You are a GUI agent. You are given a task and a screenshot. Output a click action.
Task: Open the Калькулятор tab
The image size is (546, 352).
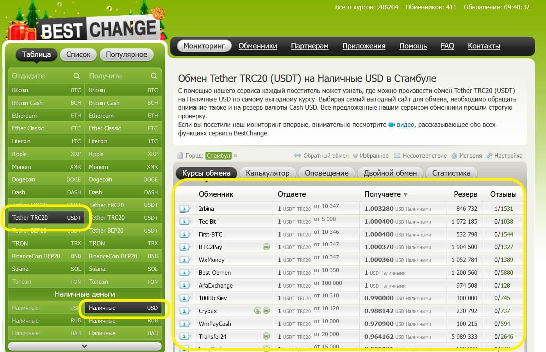click(268, 173)
